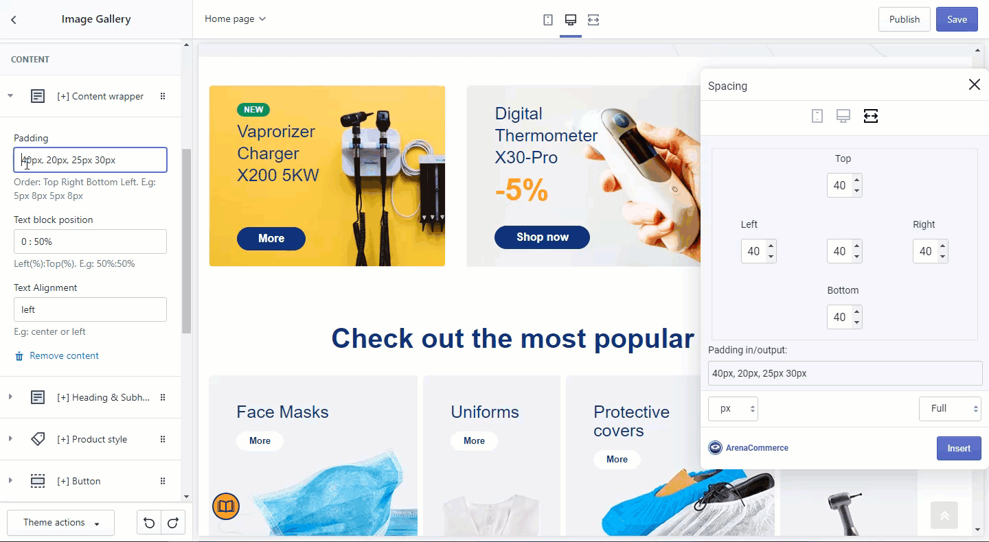Expand the Heading & Subheading section
This screenshot has height=542, width=989.
pyautogui.click(x=10, y=397)
